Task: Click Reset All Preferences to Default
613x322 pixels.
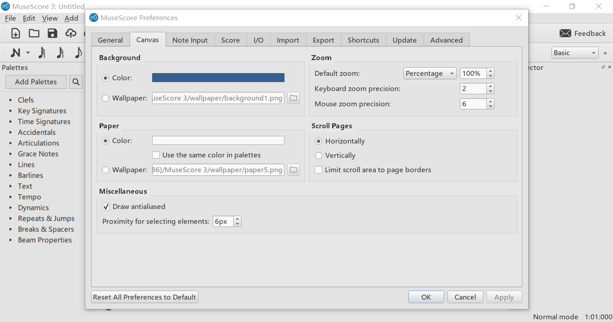Action: point(144,297)
